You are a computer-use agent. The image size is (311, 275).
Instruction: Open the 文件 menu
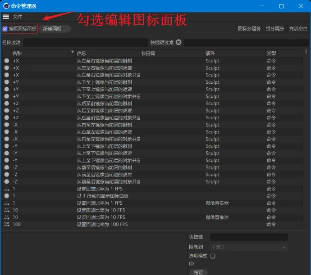pyautogui.click(x=17, y=17)
